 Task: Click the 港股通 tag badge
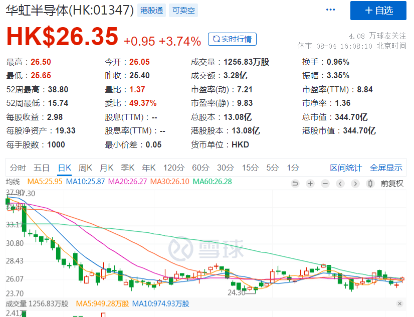151,11
